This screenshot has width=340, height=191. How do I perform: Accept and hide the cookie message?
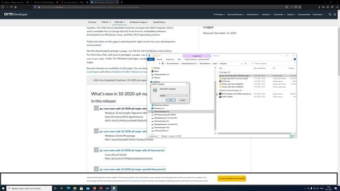(232, 178)
